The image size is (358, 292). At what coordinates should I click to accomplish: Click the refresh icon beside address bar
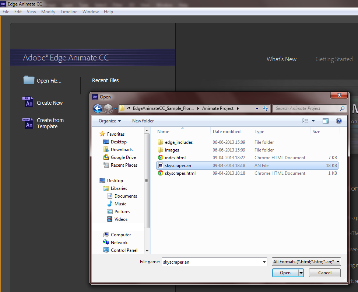tap(265, 108)
